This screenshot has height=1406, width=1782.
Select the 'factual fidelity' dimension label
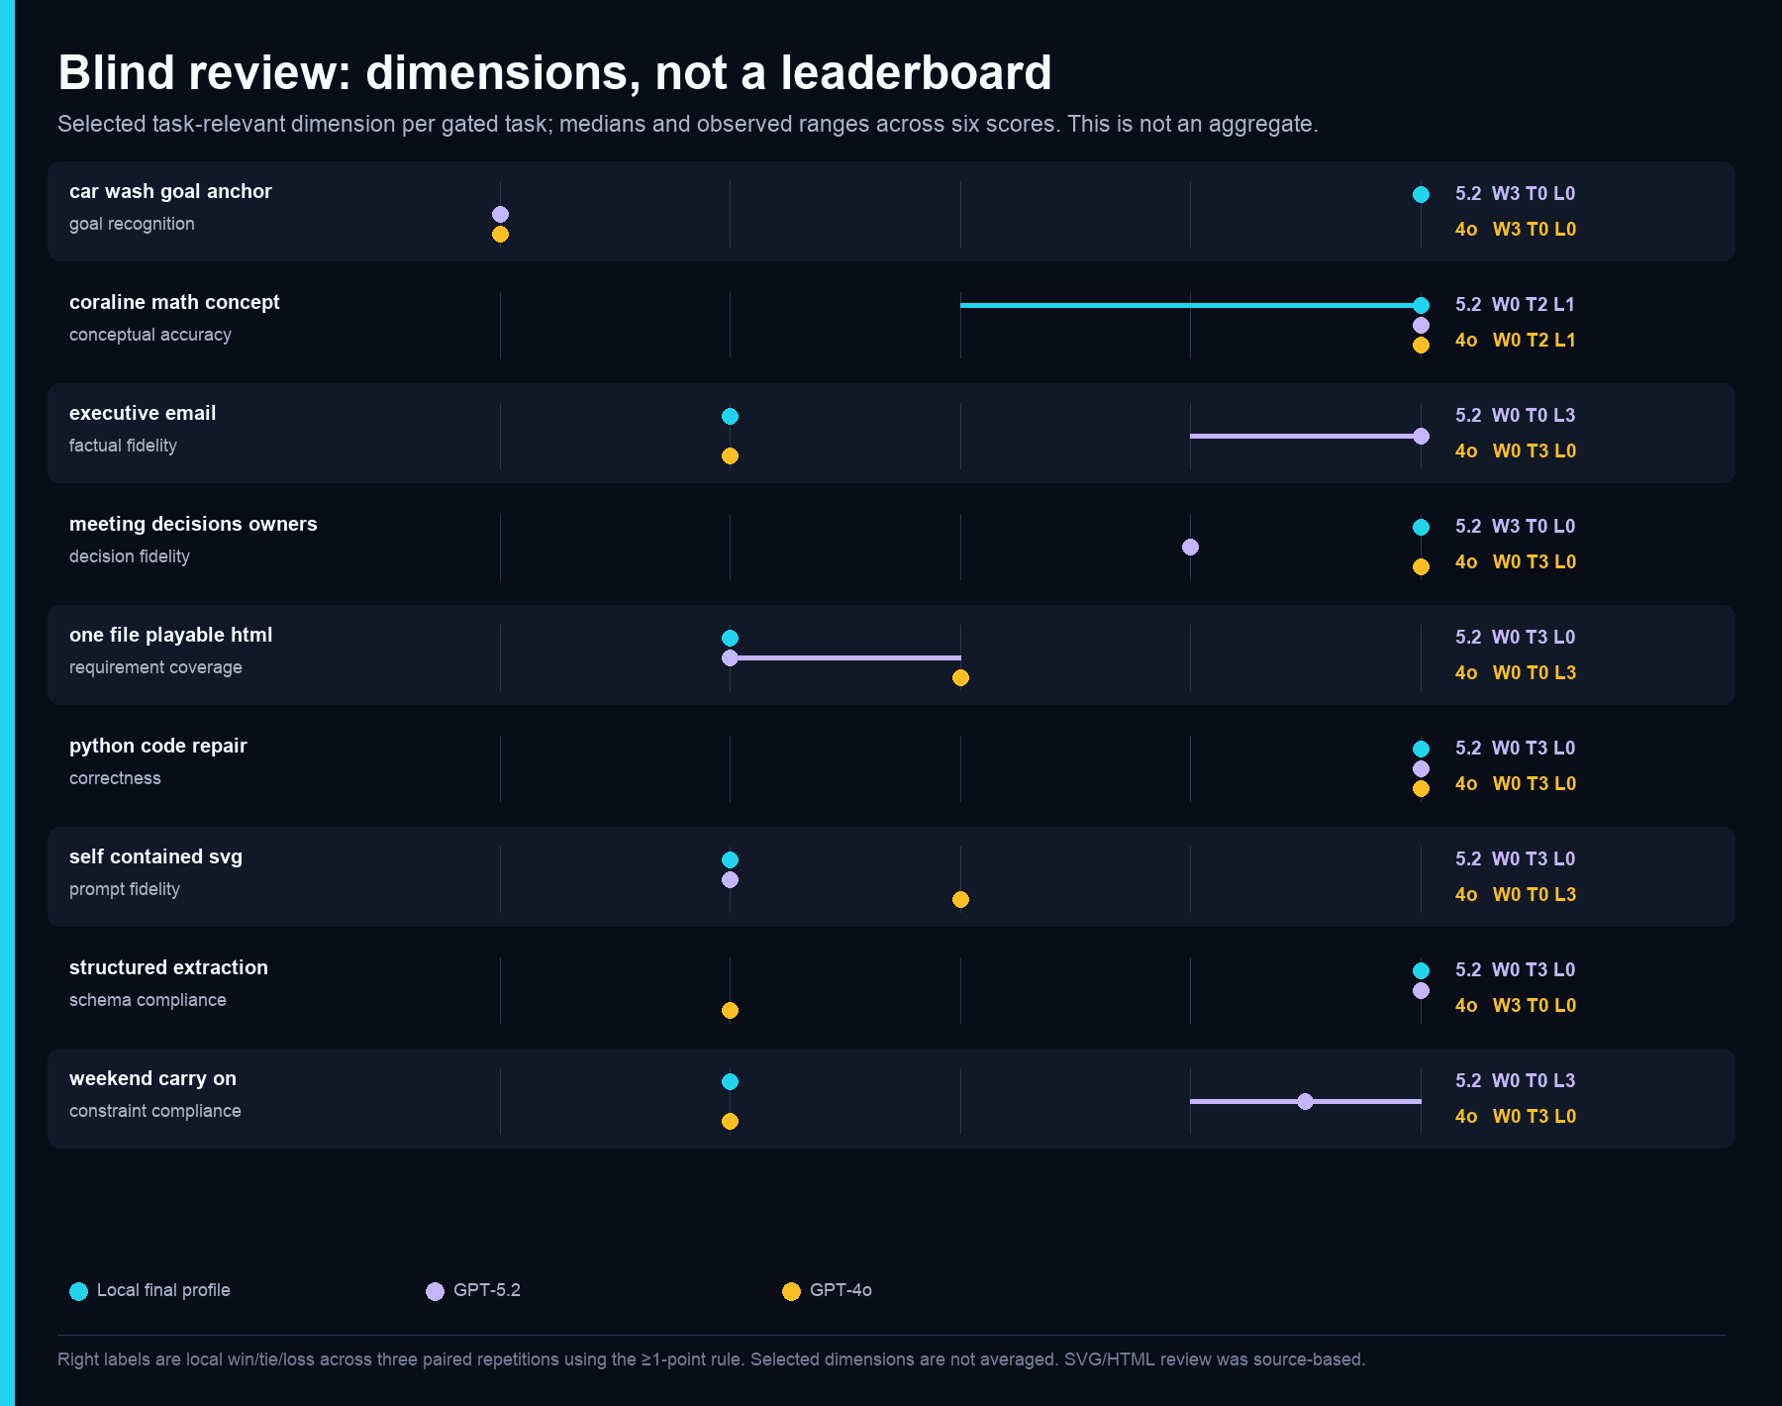pyautogui.click(x=123, y=446)
